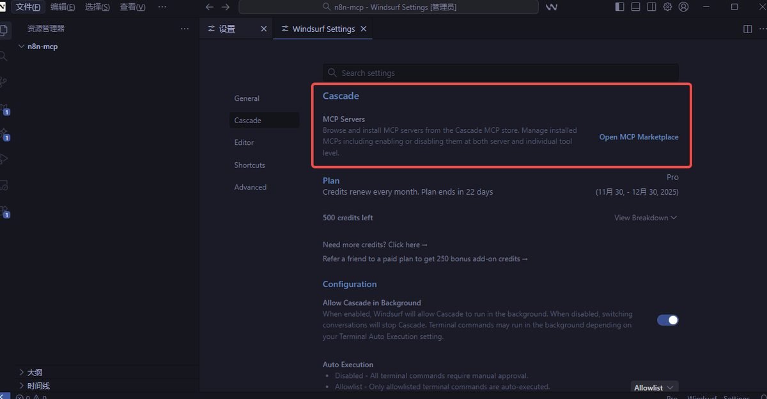Open the Auto Execution Allowlist dropdown
767x399 pixels.
(x=654, y=388)
